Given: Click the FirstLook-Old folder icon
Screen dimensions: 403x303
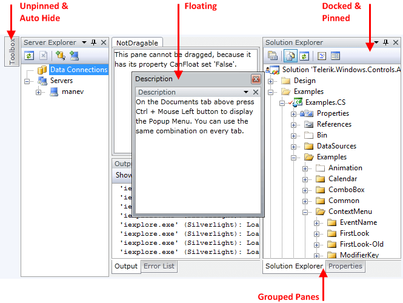Looking at the screenshot, I should pos(332,244).
